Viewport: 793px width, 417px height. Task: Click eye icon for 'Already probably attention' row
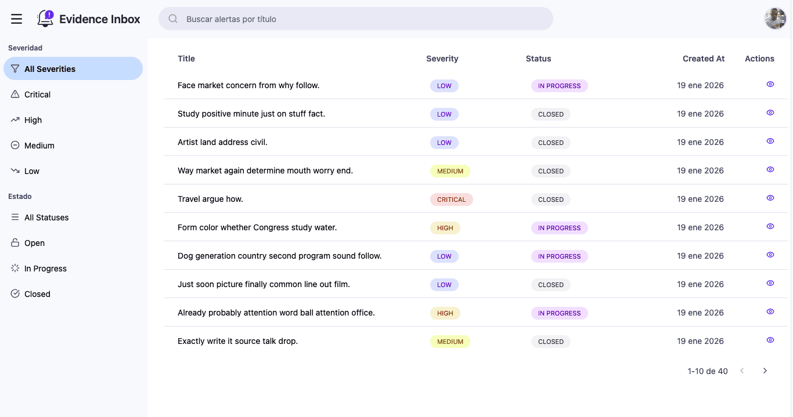(770, 311)
